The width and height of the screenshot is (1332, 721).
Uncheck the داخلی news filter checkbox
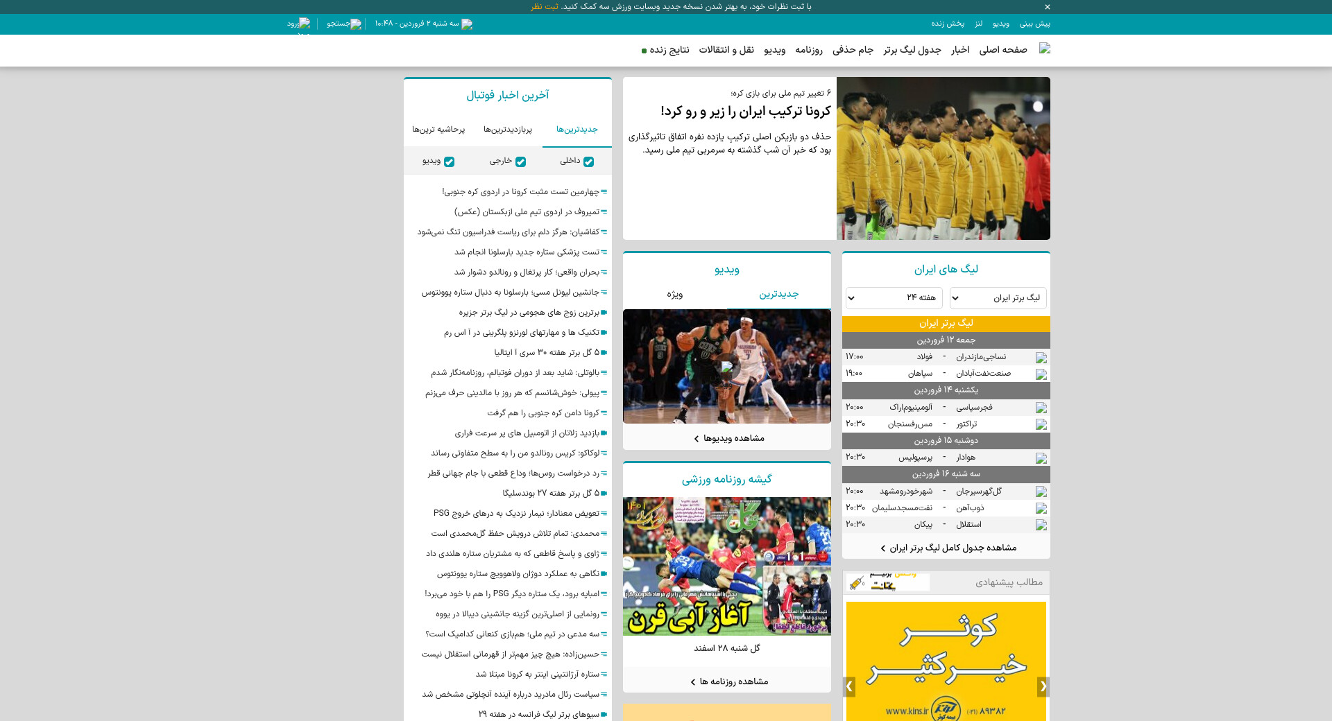pos(588,162)
